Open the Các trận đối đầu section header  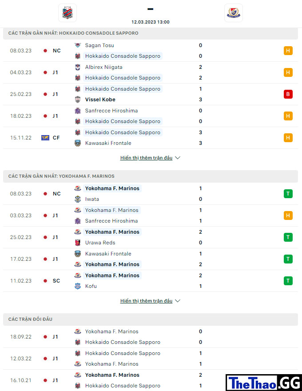(151, 319)
